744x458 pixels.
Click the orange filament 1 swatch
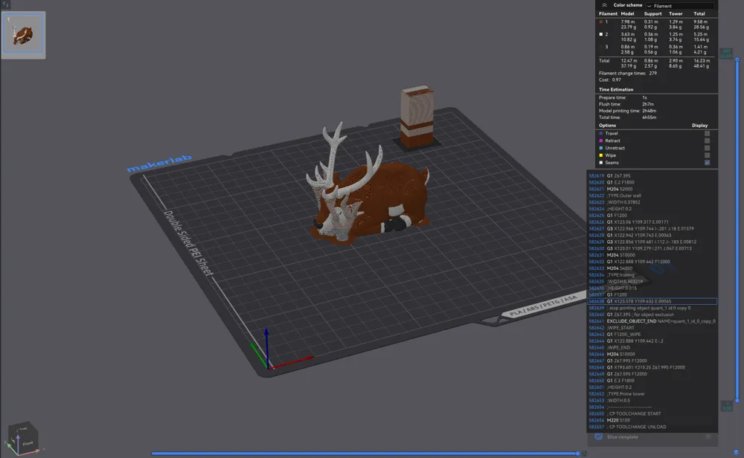(603, 21)
